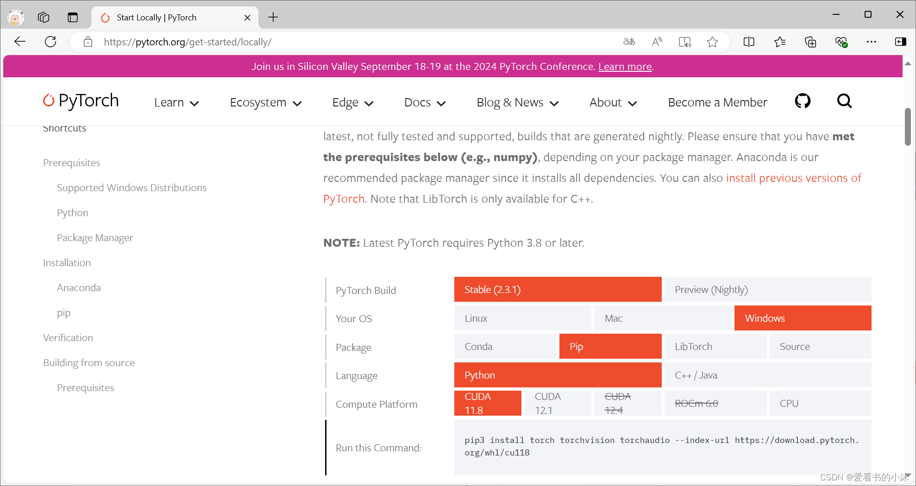Open Browser essentials heart icon

[x=841, y=42]
